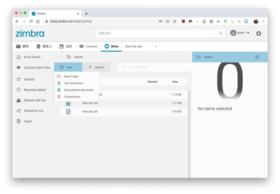Click the Trash bin icon

tap(19, 121)
